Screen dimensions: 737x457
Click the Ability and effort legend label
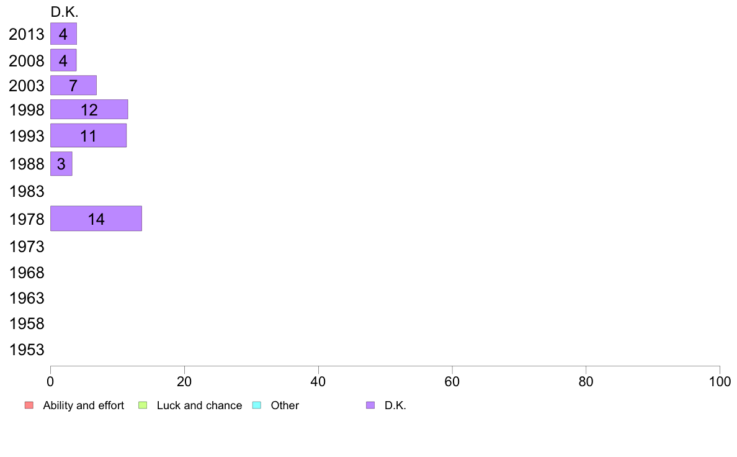click(x=84, y=405)
